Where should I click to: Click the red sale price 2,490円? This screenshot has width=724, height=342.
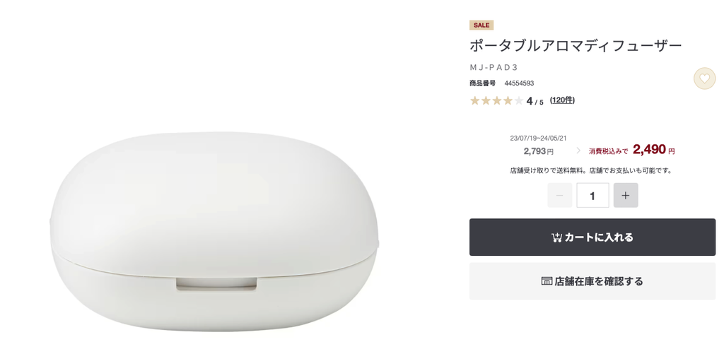pos(654,150)
